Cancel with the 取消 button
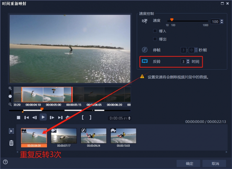Screen dimensions: 232x169 (x=214, y=164)
